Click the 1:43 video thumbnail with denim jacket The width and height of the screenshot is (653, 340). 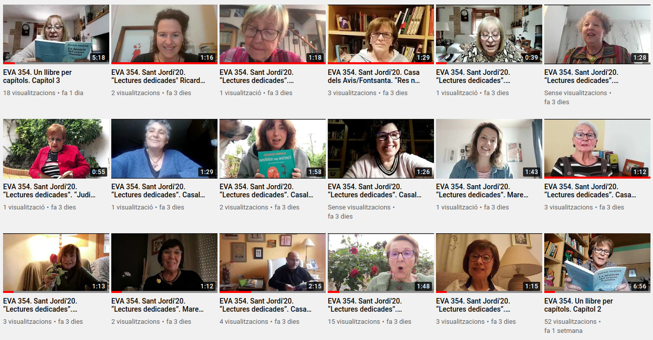pos(489,148)
